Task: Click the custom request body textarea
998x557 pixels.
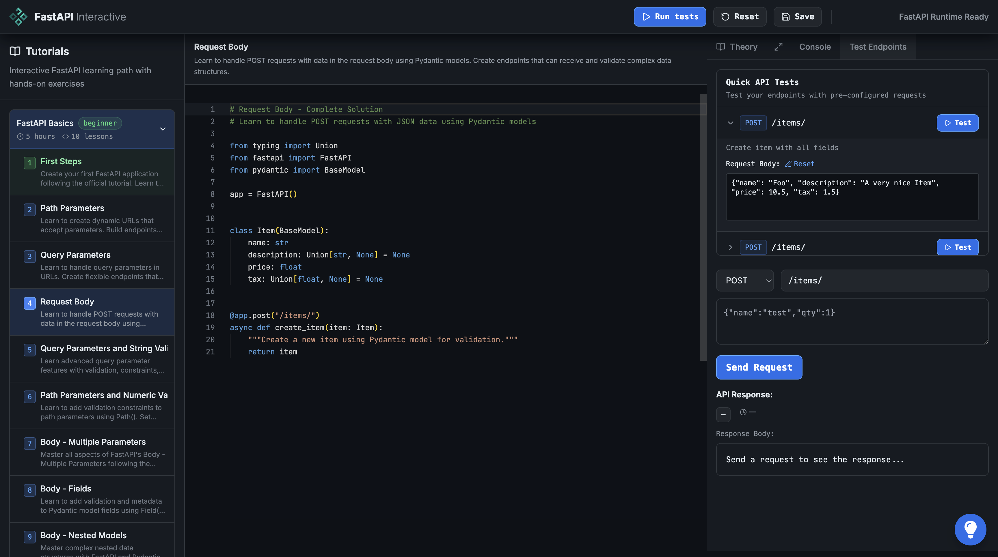Action: 852,321
